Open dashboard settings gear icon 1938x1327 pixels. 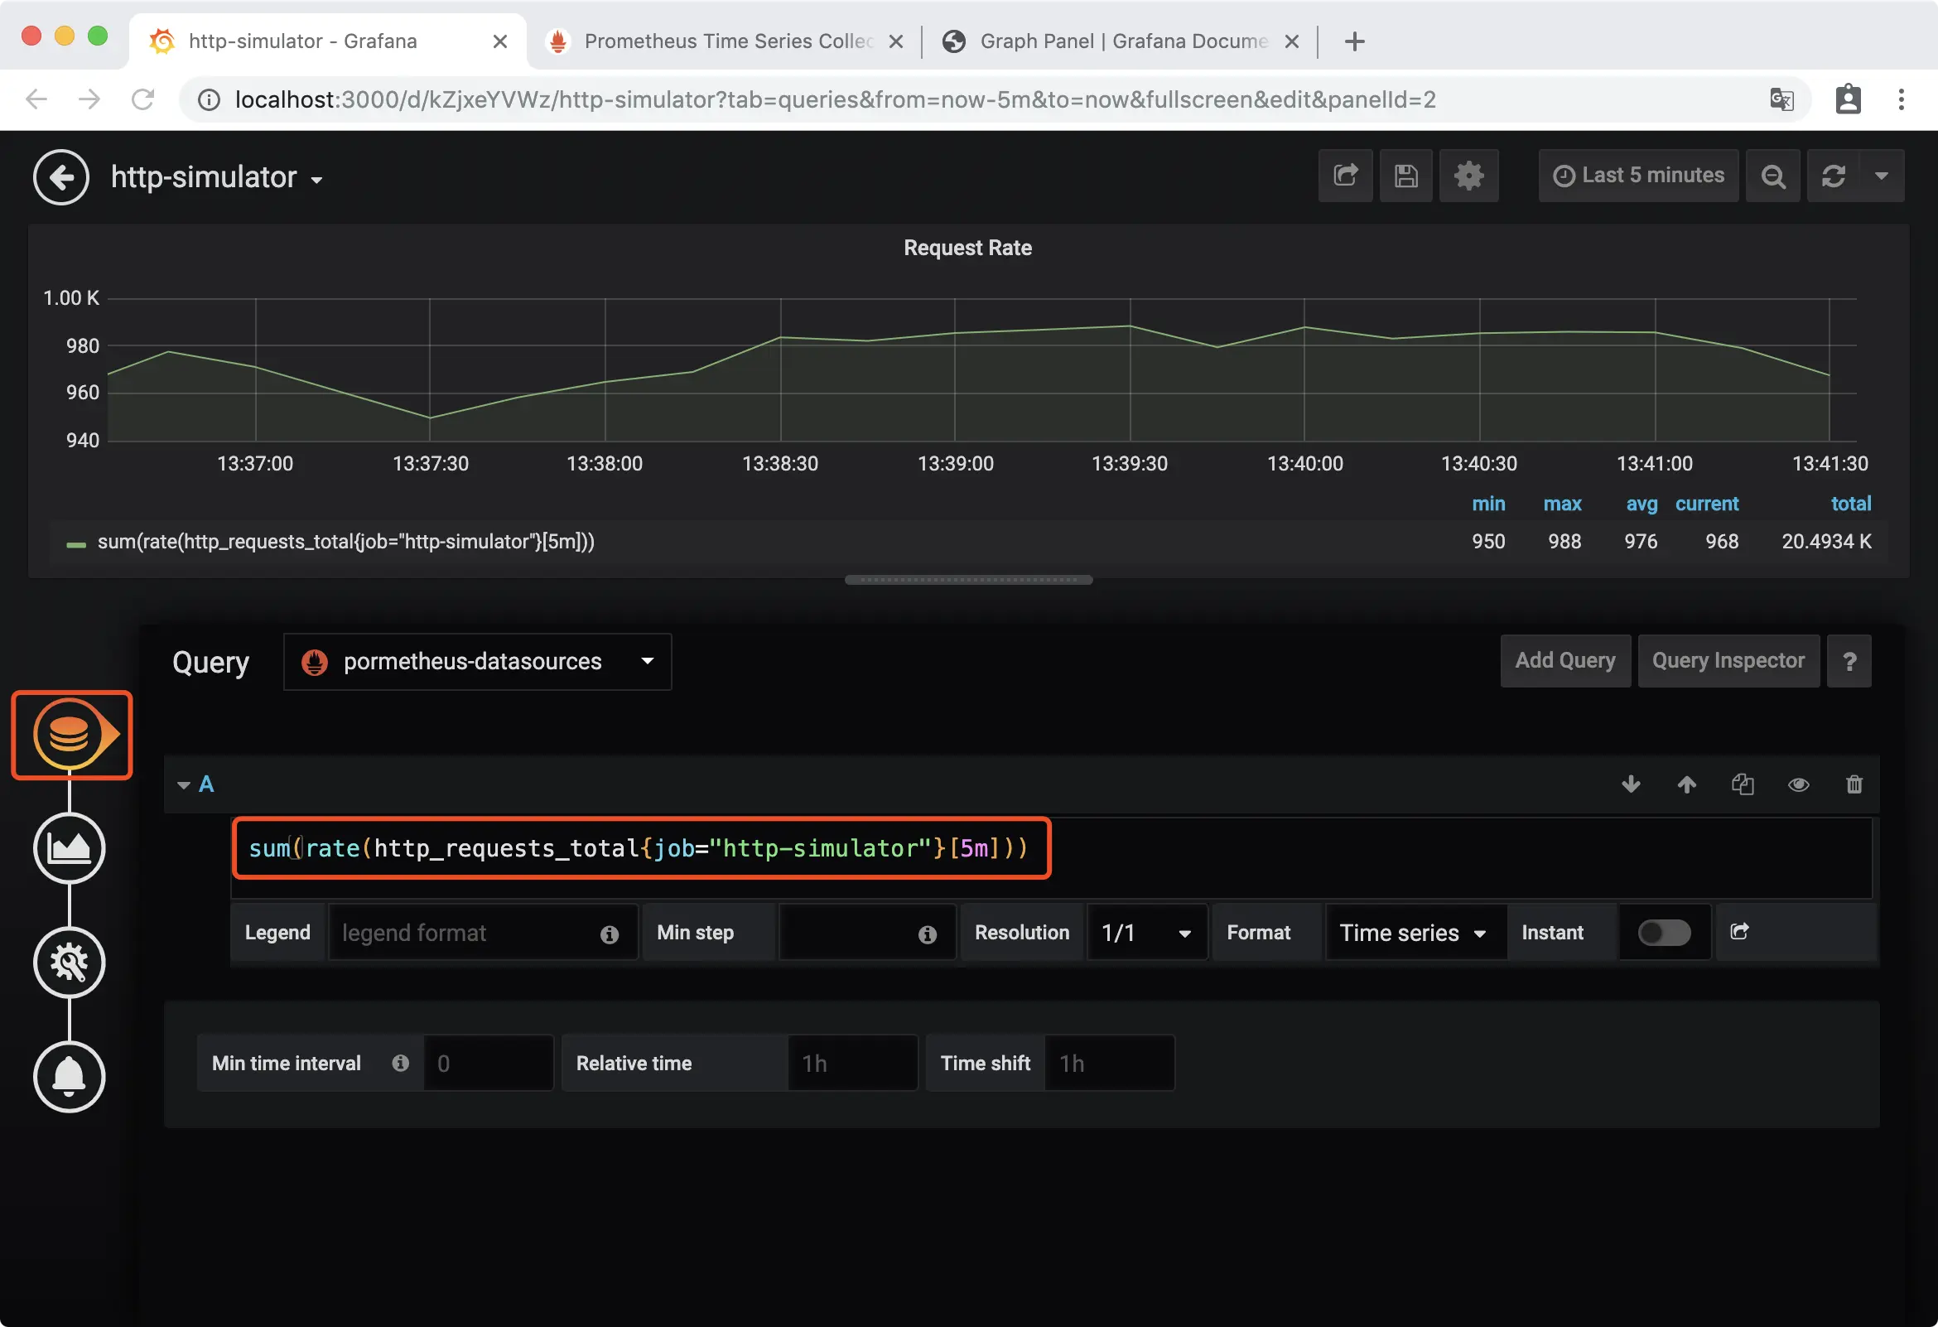pos(1468,176)
